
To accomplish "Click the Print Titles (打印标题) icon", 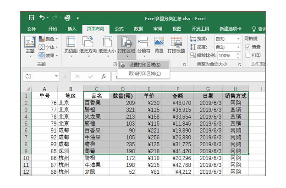I will (176, 45).
